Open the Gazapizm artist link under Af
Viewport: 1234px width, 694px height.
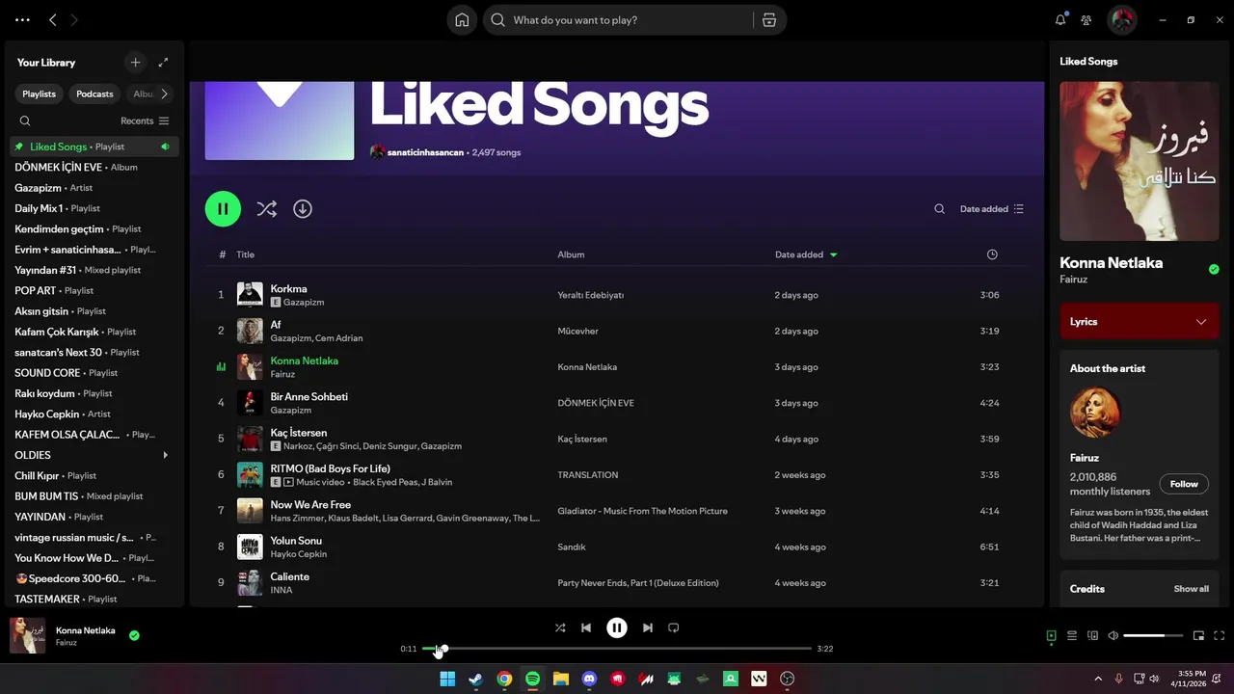point(290,338)
